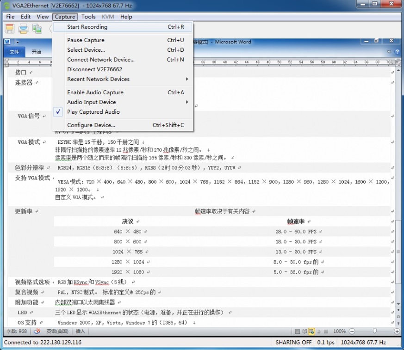Click the Word zoom-in plus icon
Viewport: 404px width, 350px height.
pos(397,331)
